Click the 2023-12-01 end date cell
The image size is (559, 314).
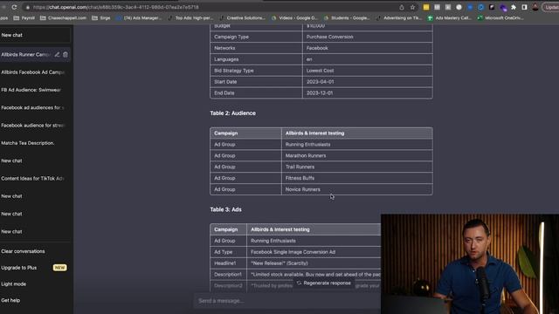point(368,93)
